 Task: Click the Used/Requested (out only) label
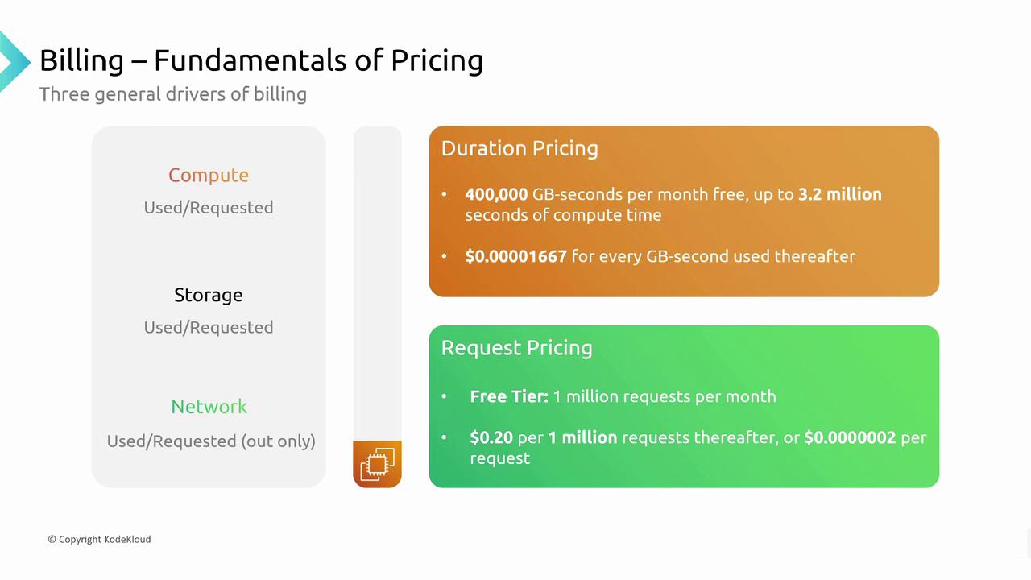(x=211, y=441)
